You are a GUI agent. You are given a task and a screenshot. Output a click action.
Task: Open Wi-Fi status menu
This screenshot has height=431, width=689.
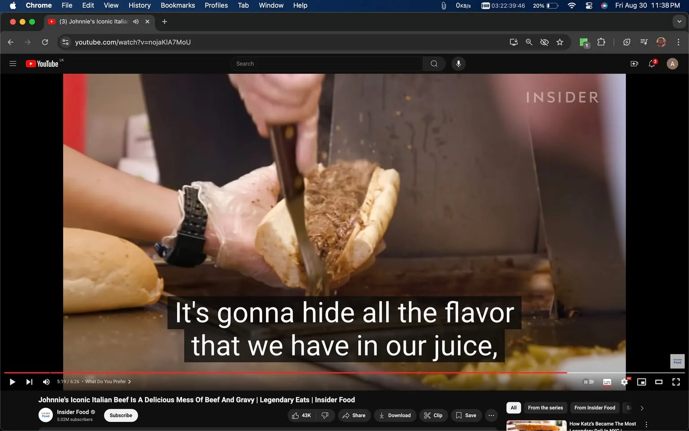point(571,5)
